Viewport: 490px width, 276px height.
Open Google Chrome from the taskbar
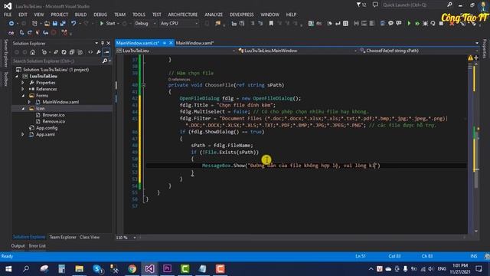[132, 269]
